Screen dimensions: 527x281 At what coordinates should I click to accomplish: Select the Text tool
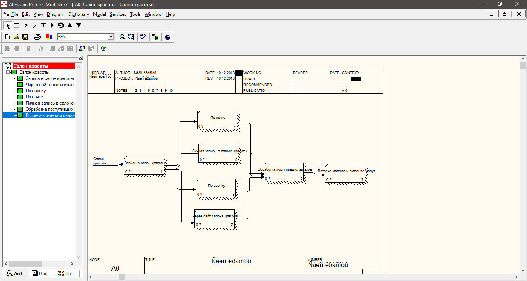click(x=43, y=25)
